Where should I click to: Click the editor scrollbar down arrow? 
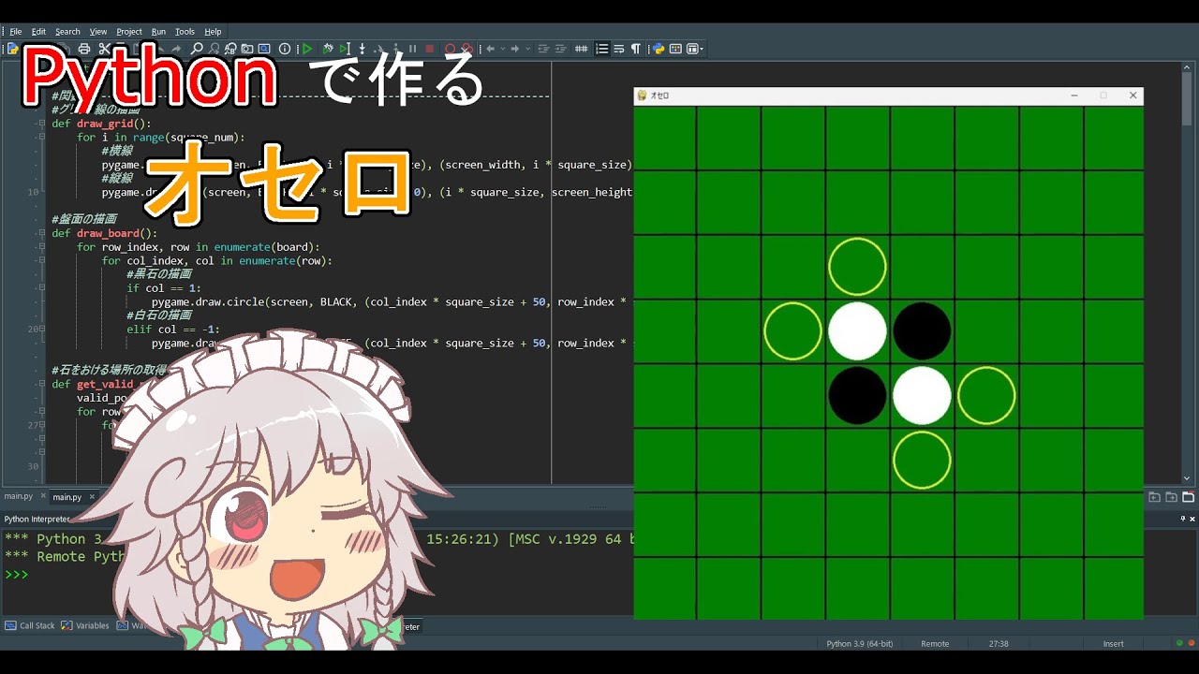coord(1188,478)
